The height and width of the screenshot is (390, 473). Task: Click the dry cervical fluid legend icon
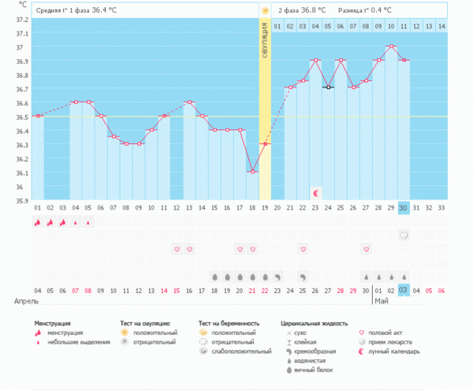click(x=286, y=333)
